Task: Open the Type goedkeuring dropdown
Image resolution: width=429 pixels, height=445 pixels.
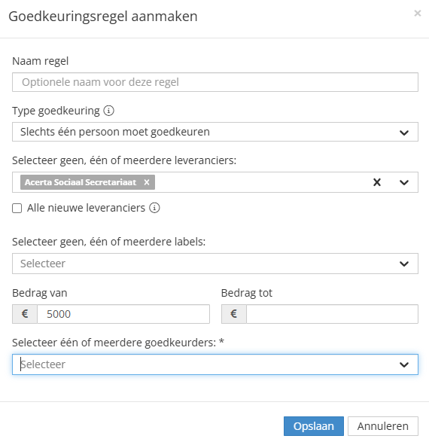Action: click(215, 132)
